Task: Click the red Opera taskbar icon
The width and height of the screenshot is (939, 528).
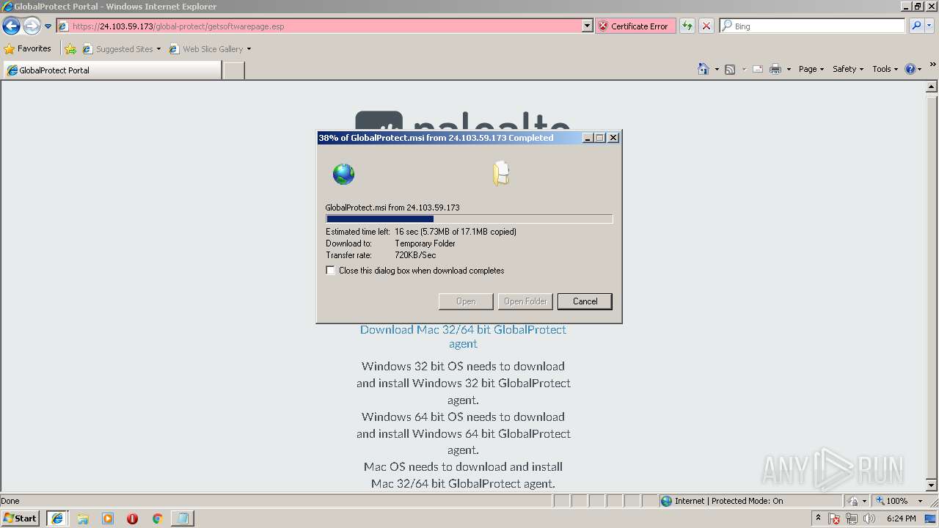Action: click(132, 518)
